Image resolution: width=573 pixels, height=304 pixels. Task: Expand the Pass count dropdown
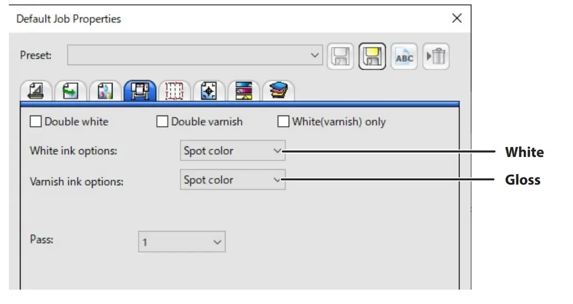182,242
